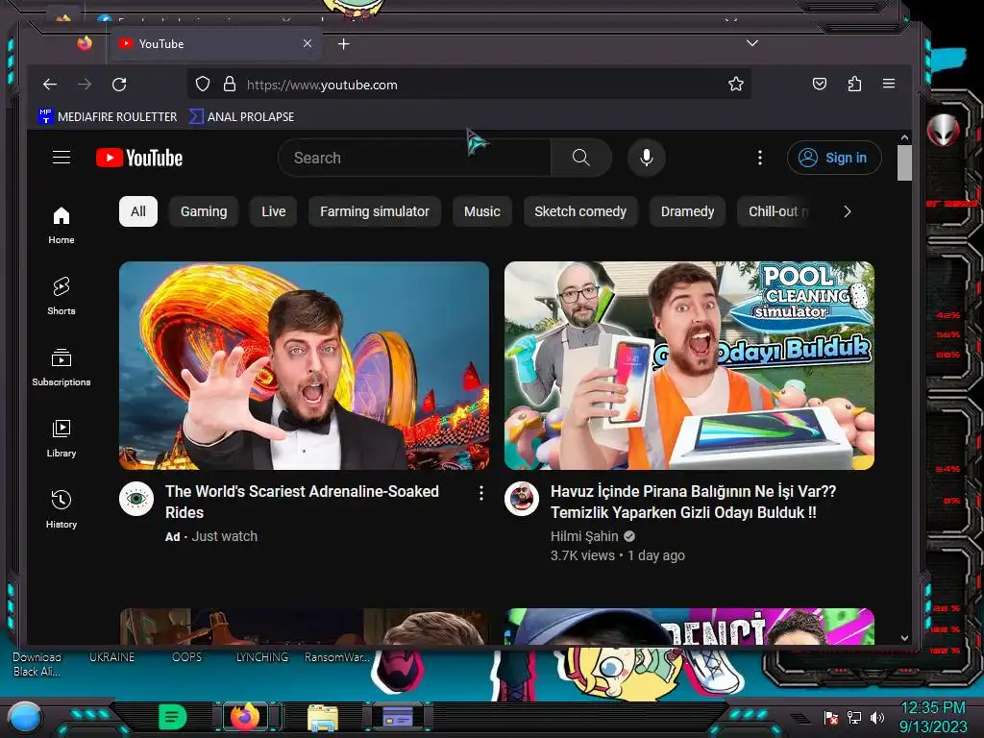Expand the list all tabs chevron
This screenshot has width=984, height=738.
point(752,43)
